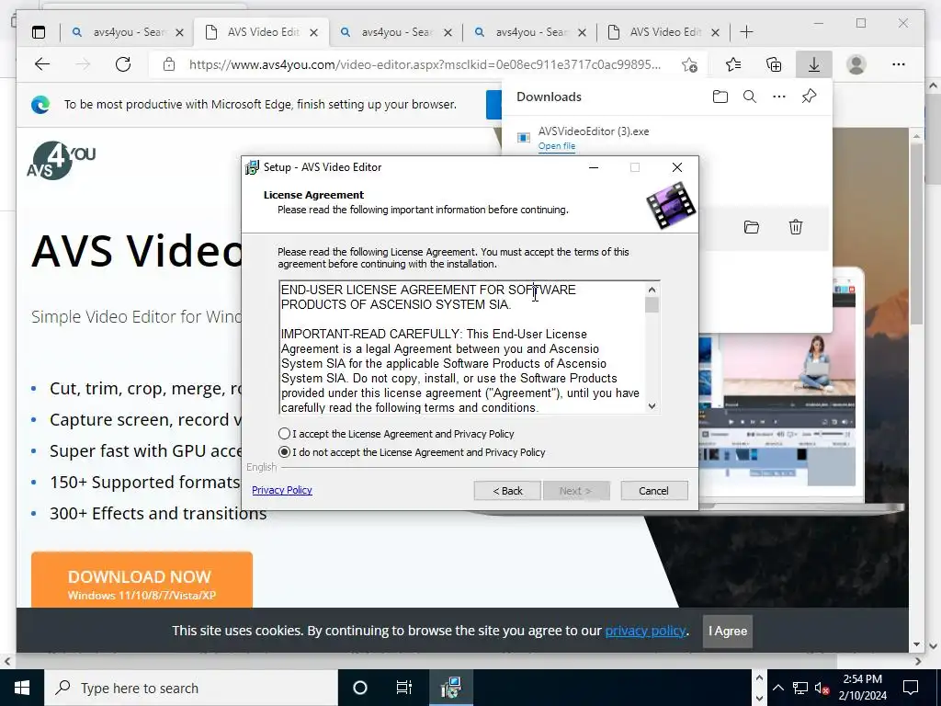This screenshot has width=941, height=706.
Task: Open the downloads folder icon in Downloads panel
Action: pyautogui.click(x=720, y=97)
